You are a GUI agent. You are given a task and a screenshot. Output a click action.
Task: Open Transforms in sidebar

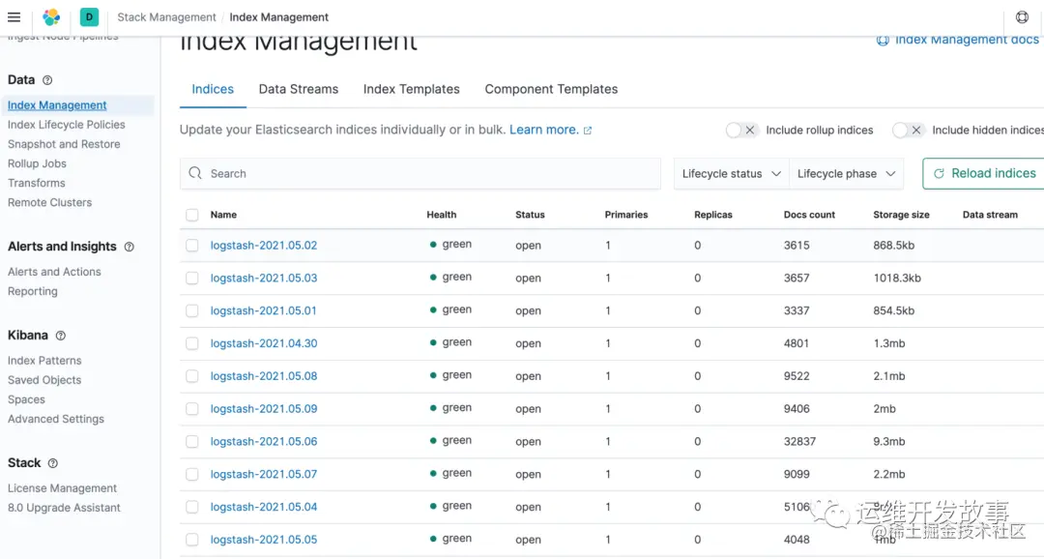click(36, 183)
